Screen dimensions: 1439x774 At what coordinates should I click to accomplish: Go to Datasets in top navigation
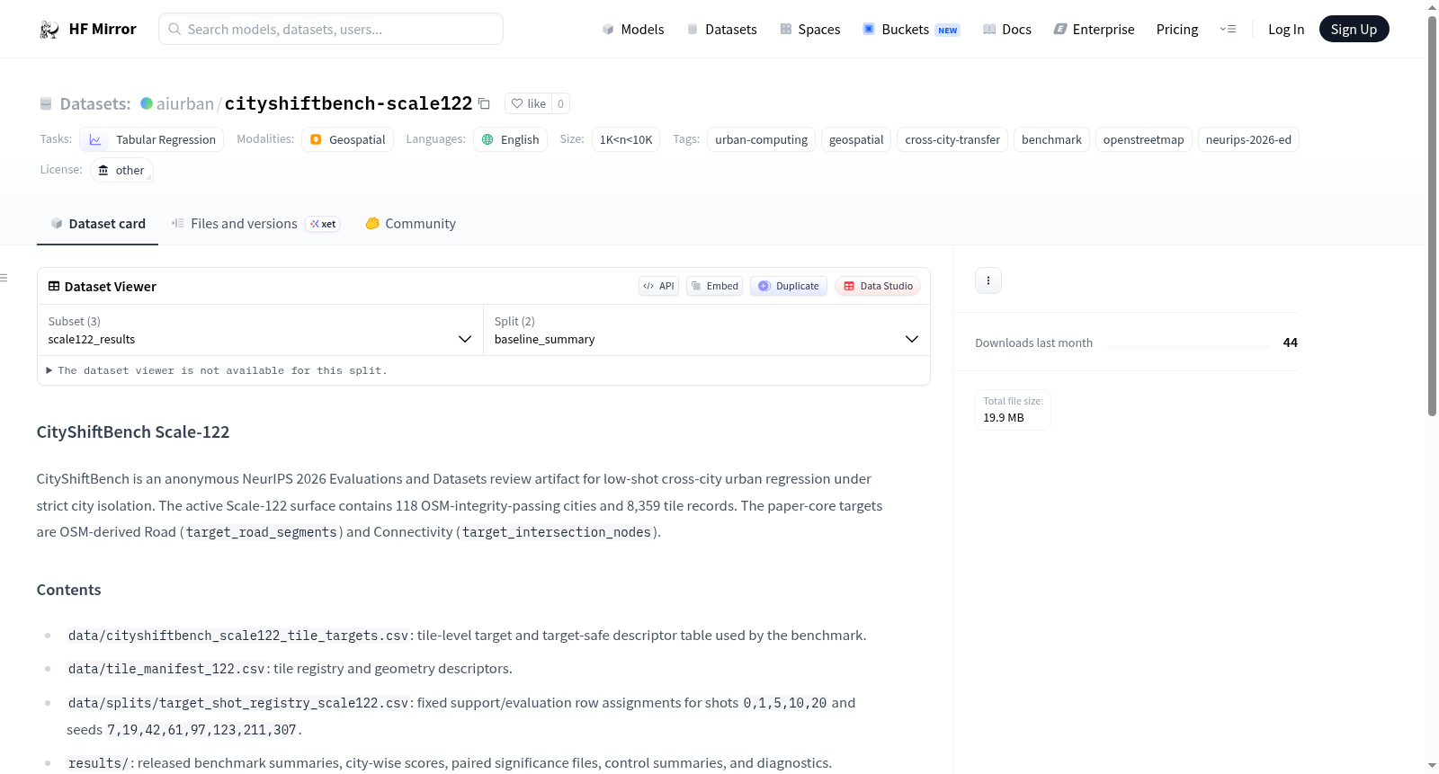click(x=721, y=30)
